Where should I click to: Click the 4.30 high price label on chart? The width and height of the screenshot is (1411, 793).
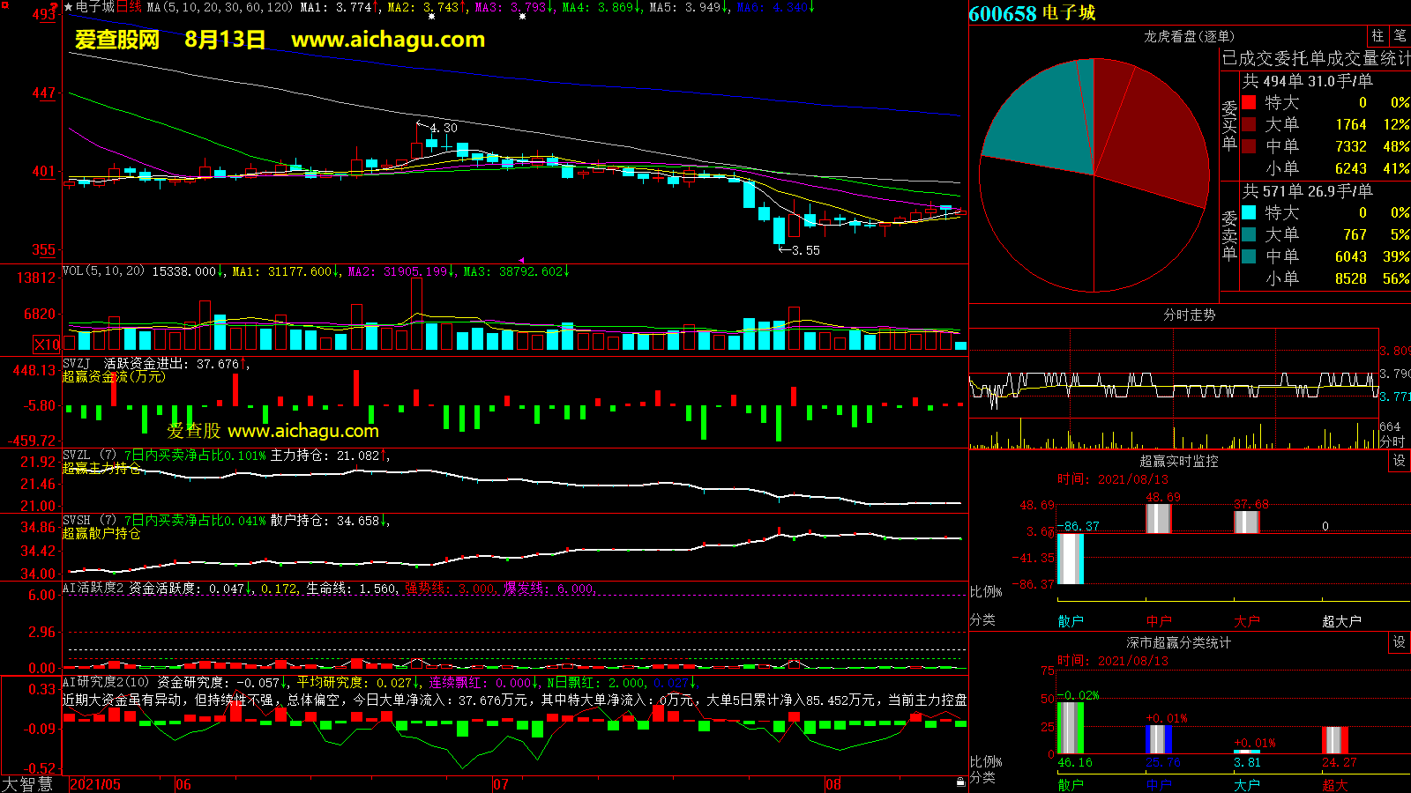coord(444,128)
